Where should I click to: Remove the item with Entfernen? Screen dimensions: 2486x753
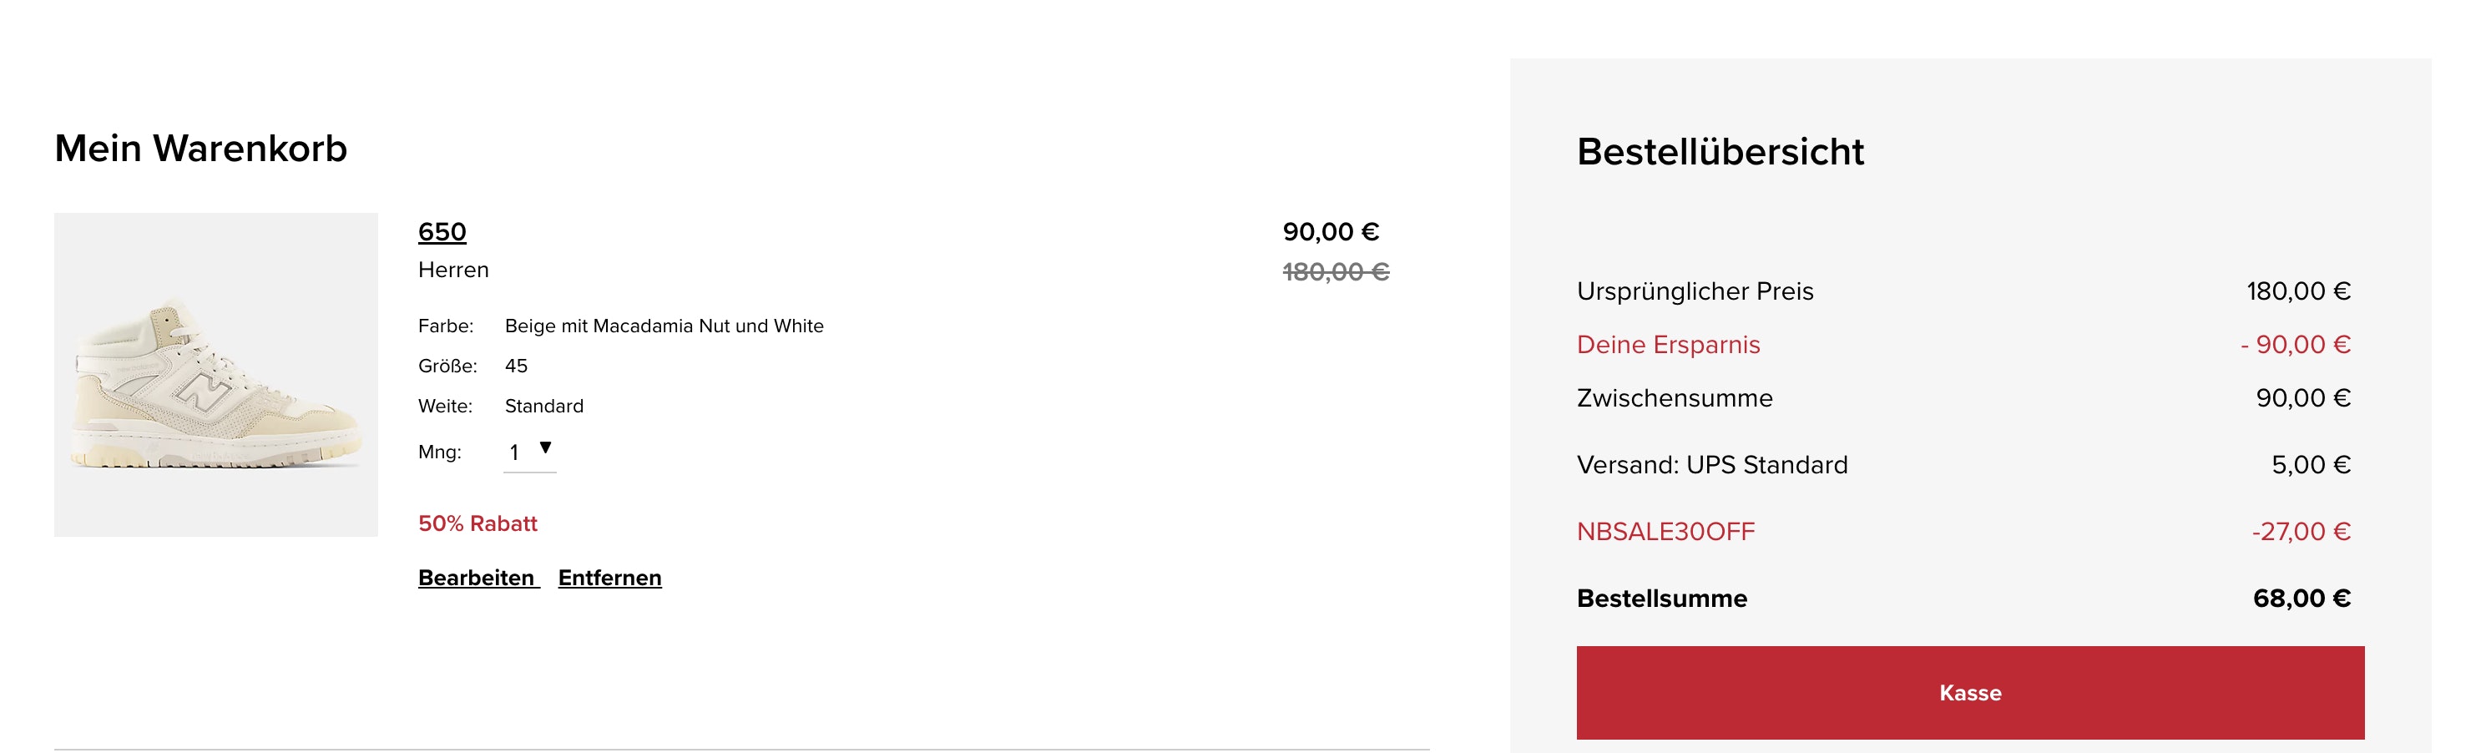610,578
